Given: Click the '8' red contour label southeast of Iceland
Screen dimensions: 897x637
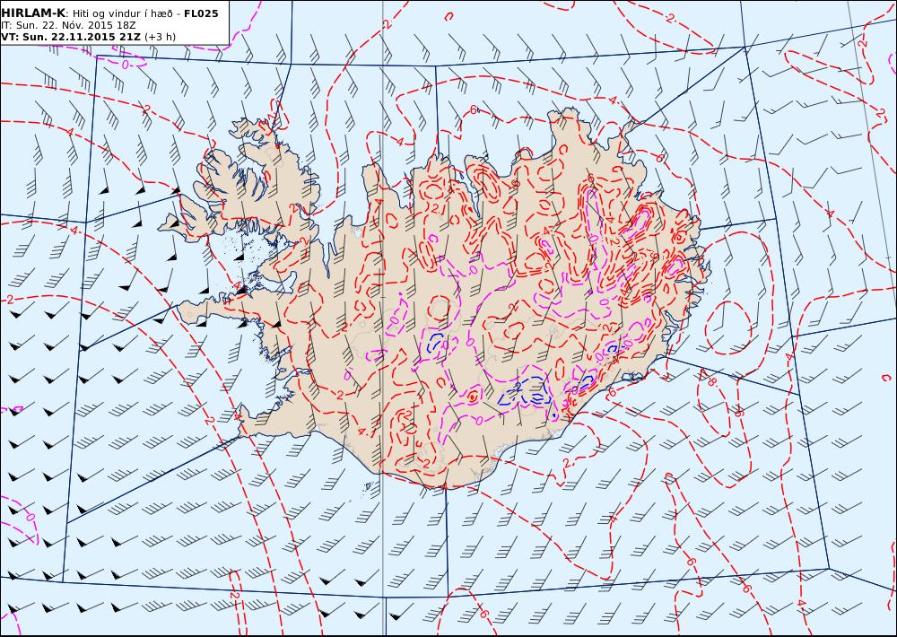Looking at the screenshot, I should (x=711, y=380).
